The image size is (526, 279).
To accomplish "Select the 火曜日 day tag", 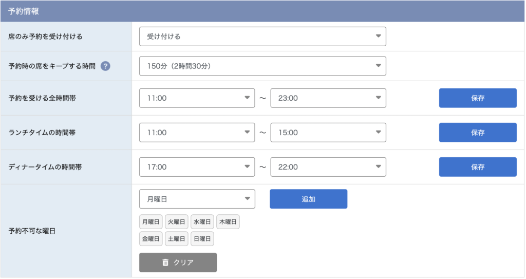I will pyautogui.click(x=177, y=222).
